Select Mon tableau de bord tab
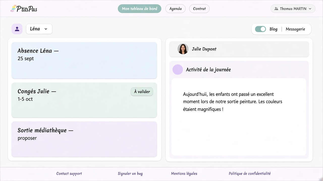The image size is (323, 181). (140, 9)
